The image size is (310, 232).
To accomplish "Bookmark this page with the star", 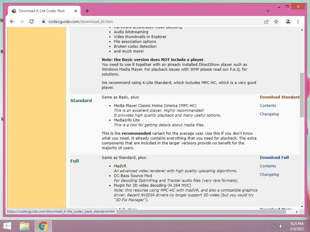I will 276,21.
